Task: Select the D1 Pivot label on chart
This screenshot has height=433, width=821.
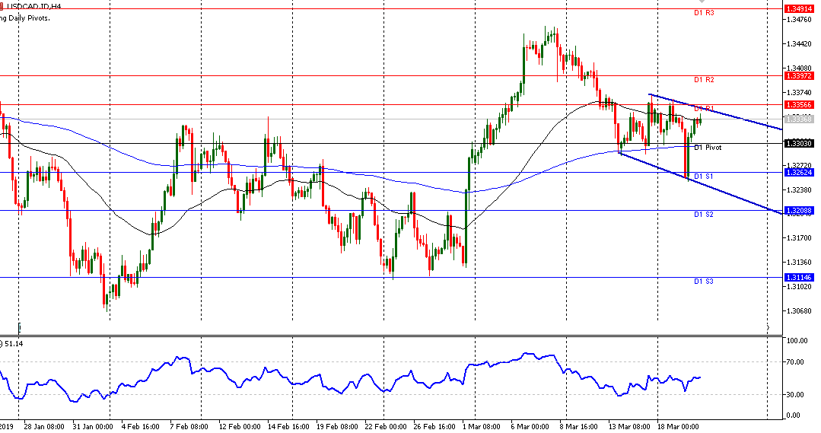Action: [707, 148]
